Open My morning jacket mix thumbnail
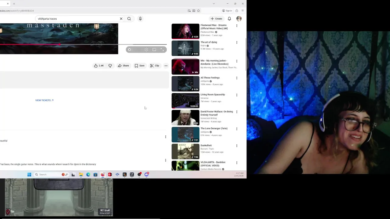 tap(185, 67)
